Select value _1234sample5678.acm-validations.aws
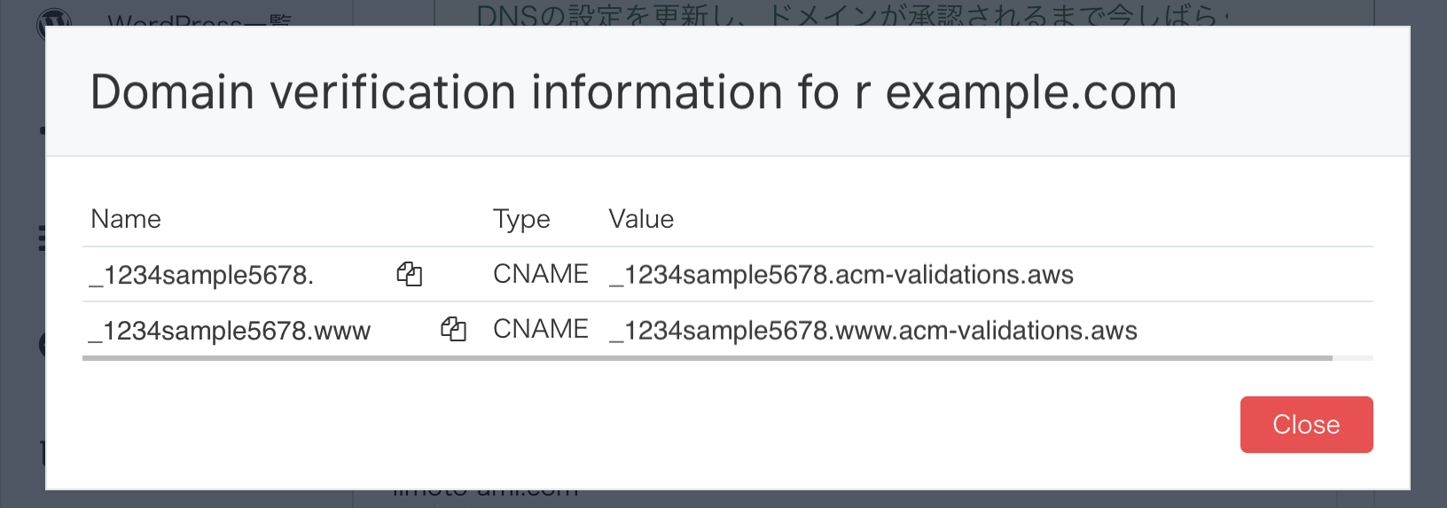The width and height of the screenshot is (1447, 508). [x=841, y=275]
